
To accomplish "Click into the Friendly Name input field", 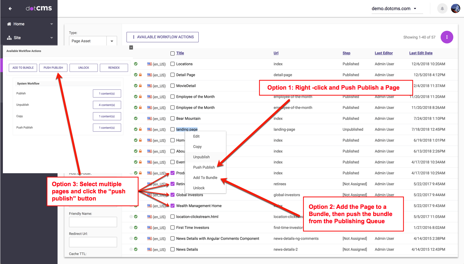I will point(93,222).
